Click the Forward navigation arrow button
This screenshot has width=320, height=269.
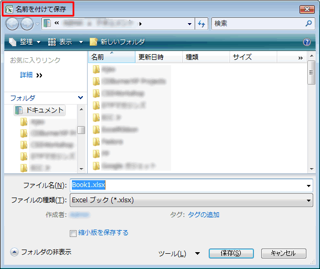point(27,24)
